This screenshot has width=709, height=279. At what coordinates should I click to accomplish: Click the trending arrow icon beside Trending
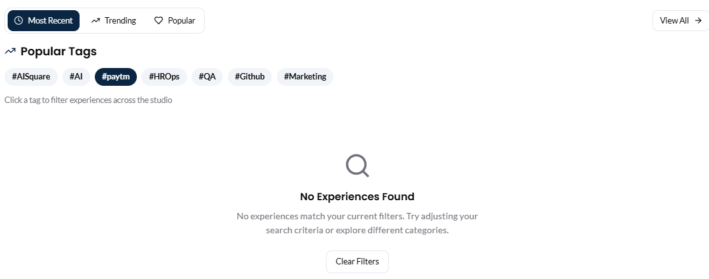click(95, 21)
